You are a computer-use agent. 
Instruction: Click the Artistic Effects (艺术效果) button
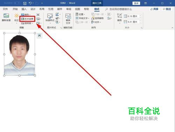coord(27,19)
